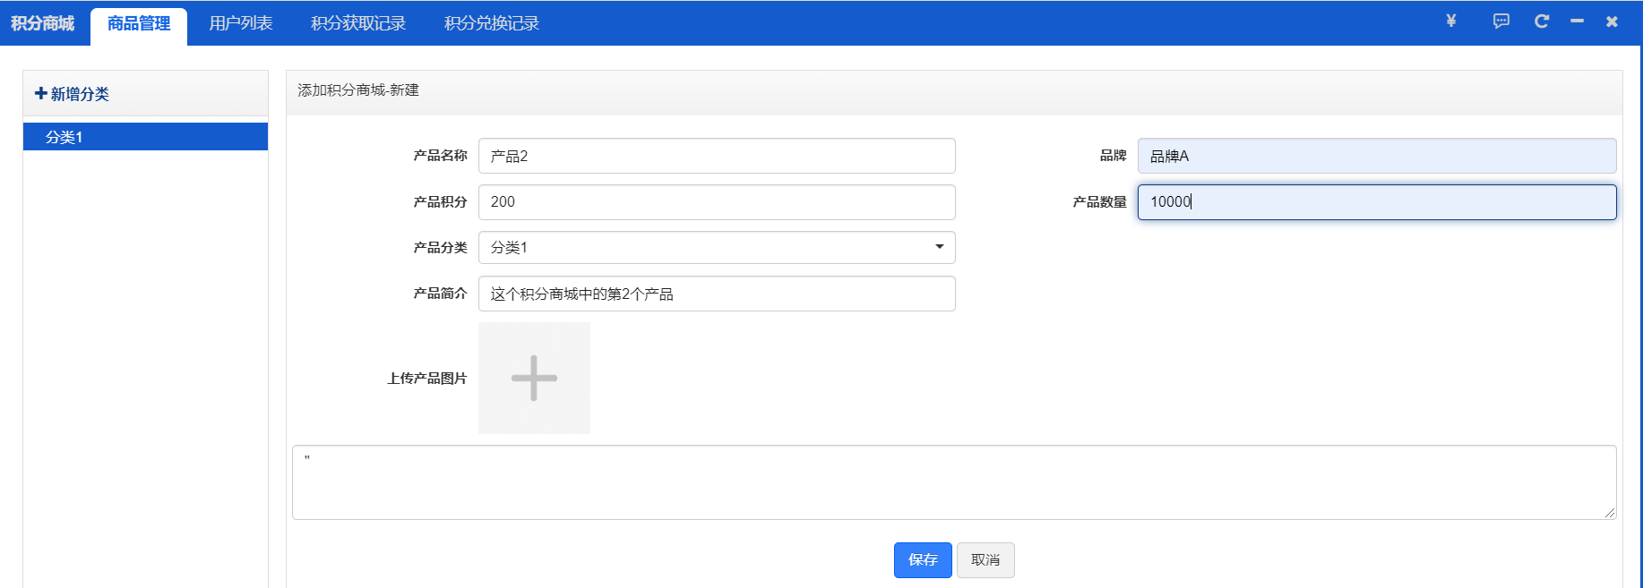Select the 商品管理 tab
Screen dimensions: 1643x588
pyautogui.click(x=139, y=23)
